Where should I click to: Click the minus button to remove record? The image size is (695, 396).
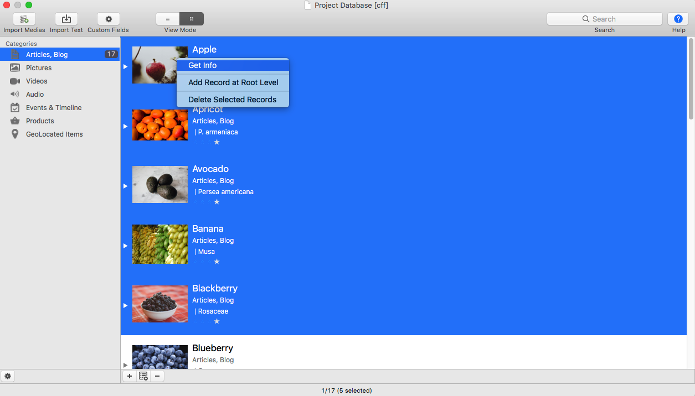click(157, 376)
